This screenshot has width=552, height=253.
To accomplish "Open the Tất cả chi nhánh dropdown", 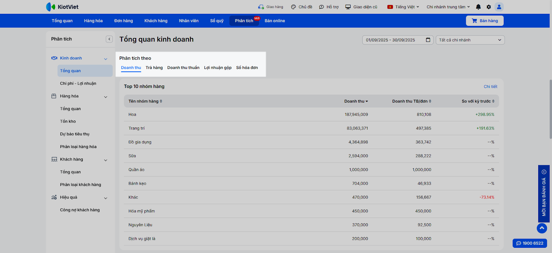I will click(470, 40).
